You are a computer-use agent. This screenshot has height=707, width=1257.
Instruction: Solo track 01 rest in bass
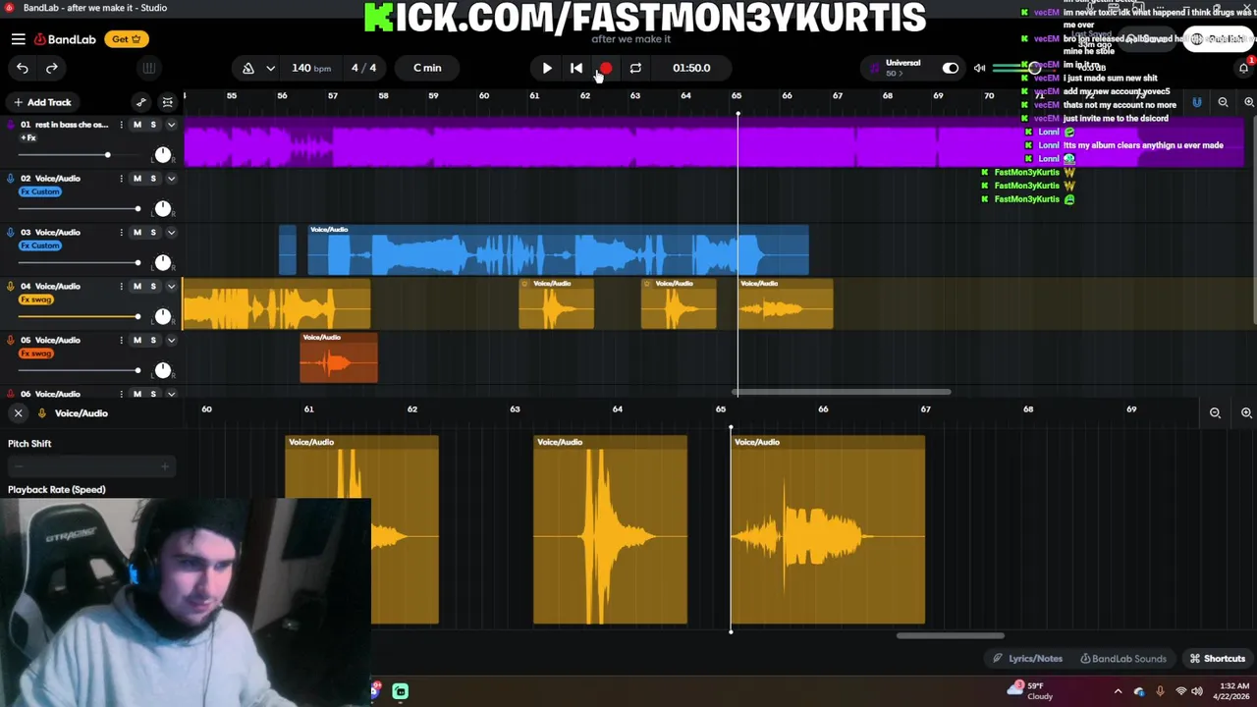tap(153, 125)
